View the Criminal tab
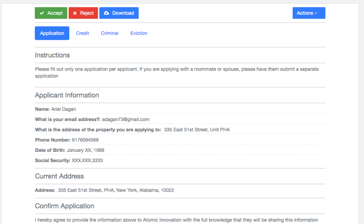 pos(110,33)
